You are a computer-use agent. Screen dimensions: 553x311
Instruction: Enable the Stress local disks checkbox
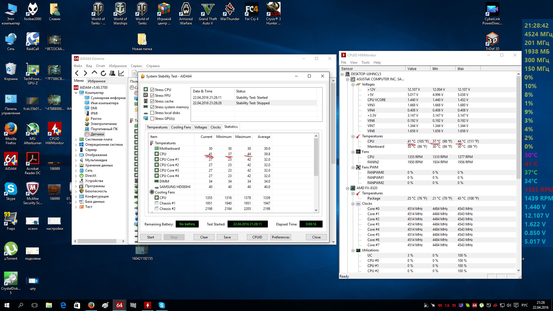(152, 113)
